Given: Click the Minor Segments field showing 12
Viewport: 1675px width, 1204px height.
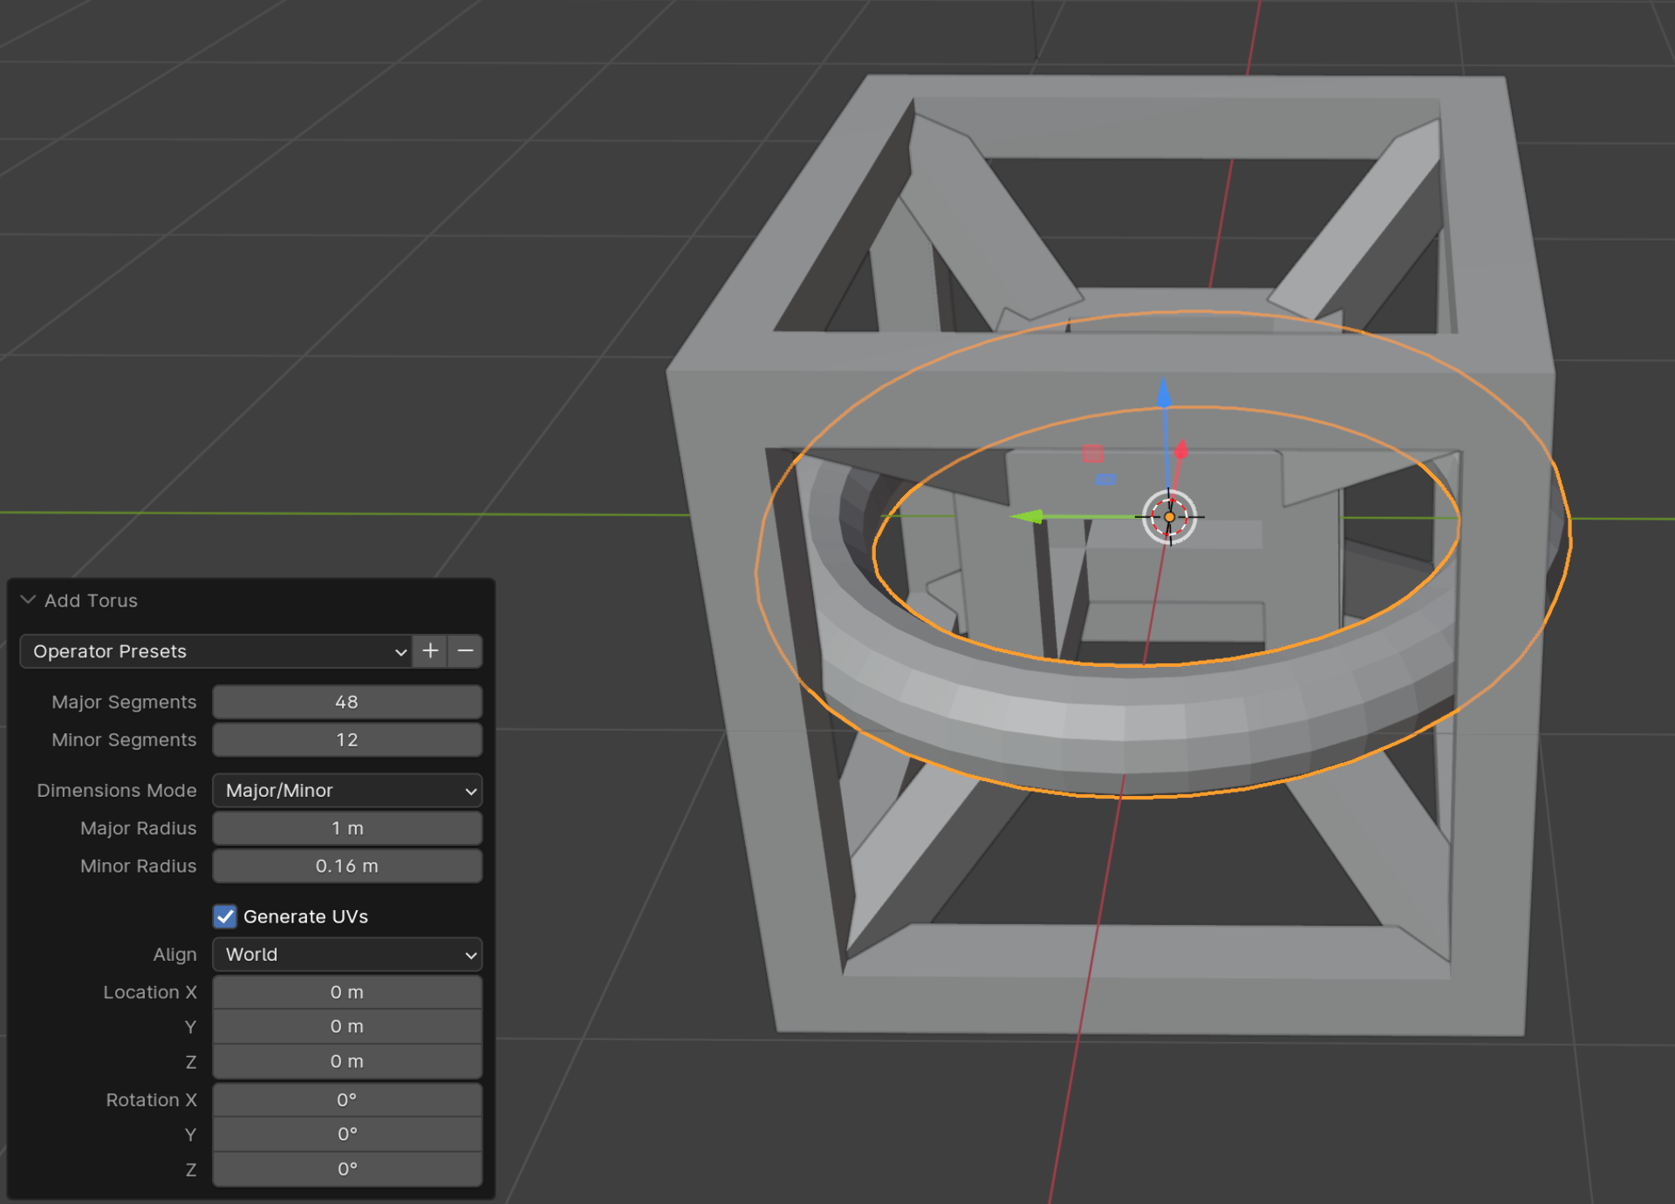Looking at the screenshot, I should point(347,740).
